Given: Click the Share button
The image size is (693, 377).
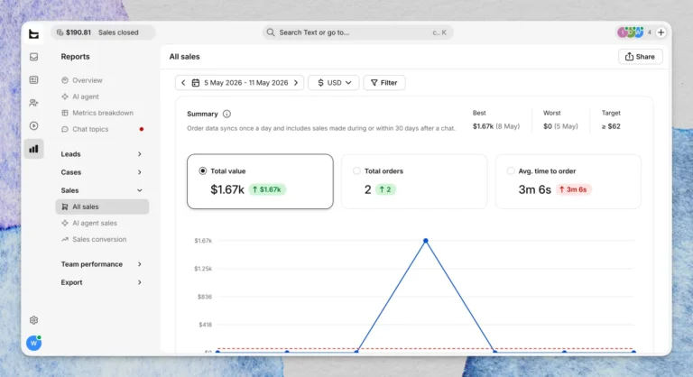Looking at the screenshot, I should point(641,57).
